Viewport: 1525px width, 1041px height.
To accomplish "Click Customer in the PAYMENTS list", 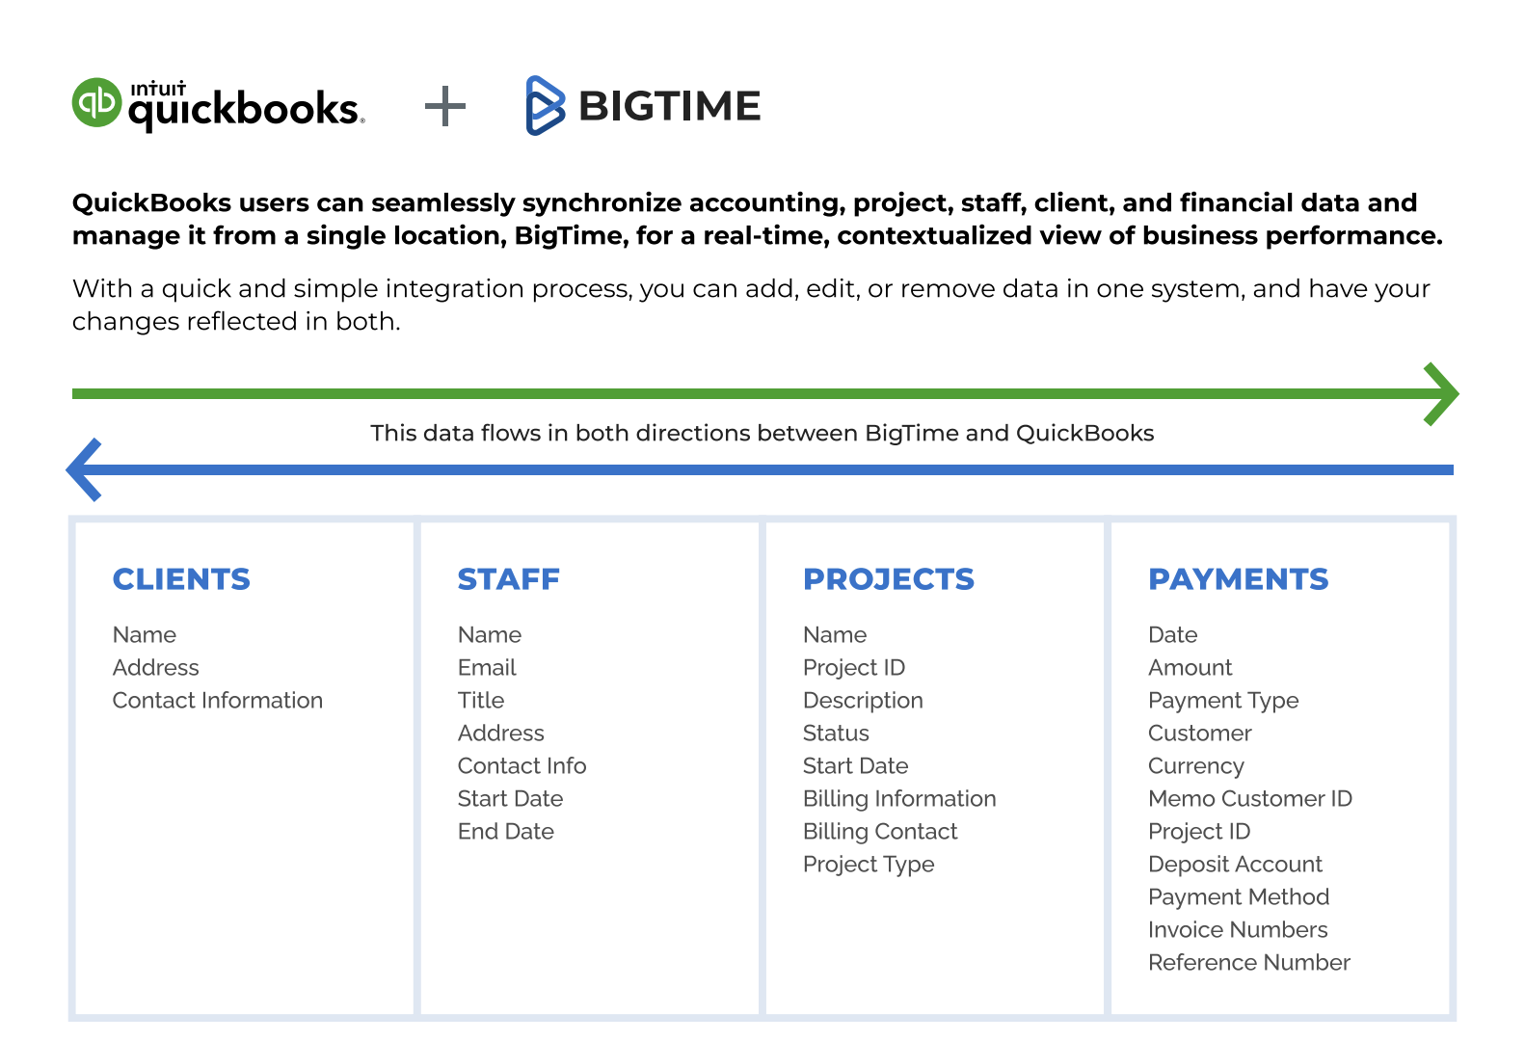I will tap(1200, 734).
